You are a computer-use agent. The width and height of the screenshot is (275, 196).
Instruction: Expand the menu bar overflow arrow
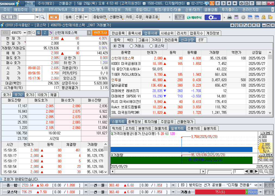[x=272, y=10]
